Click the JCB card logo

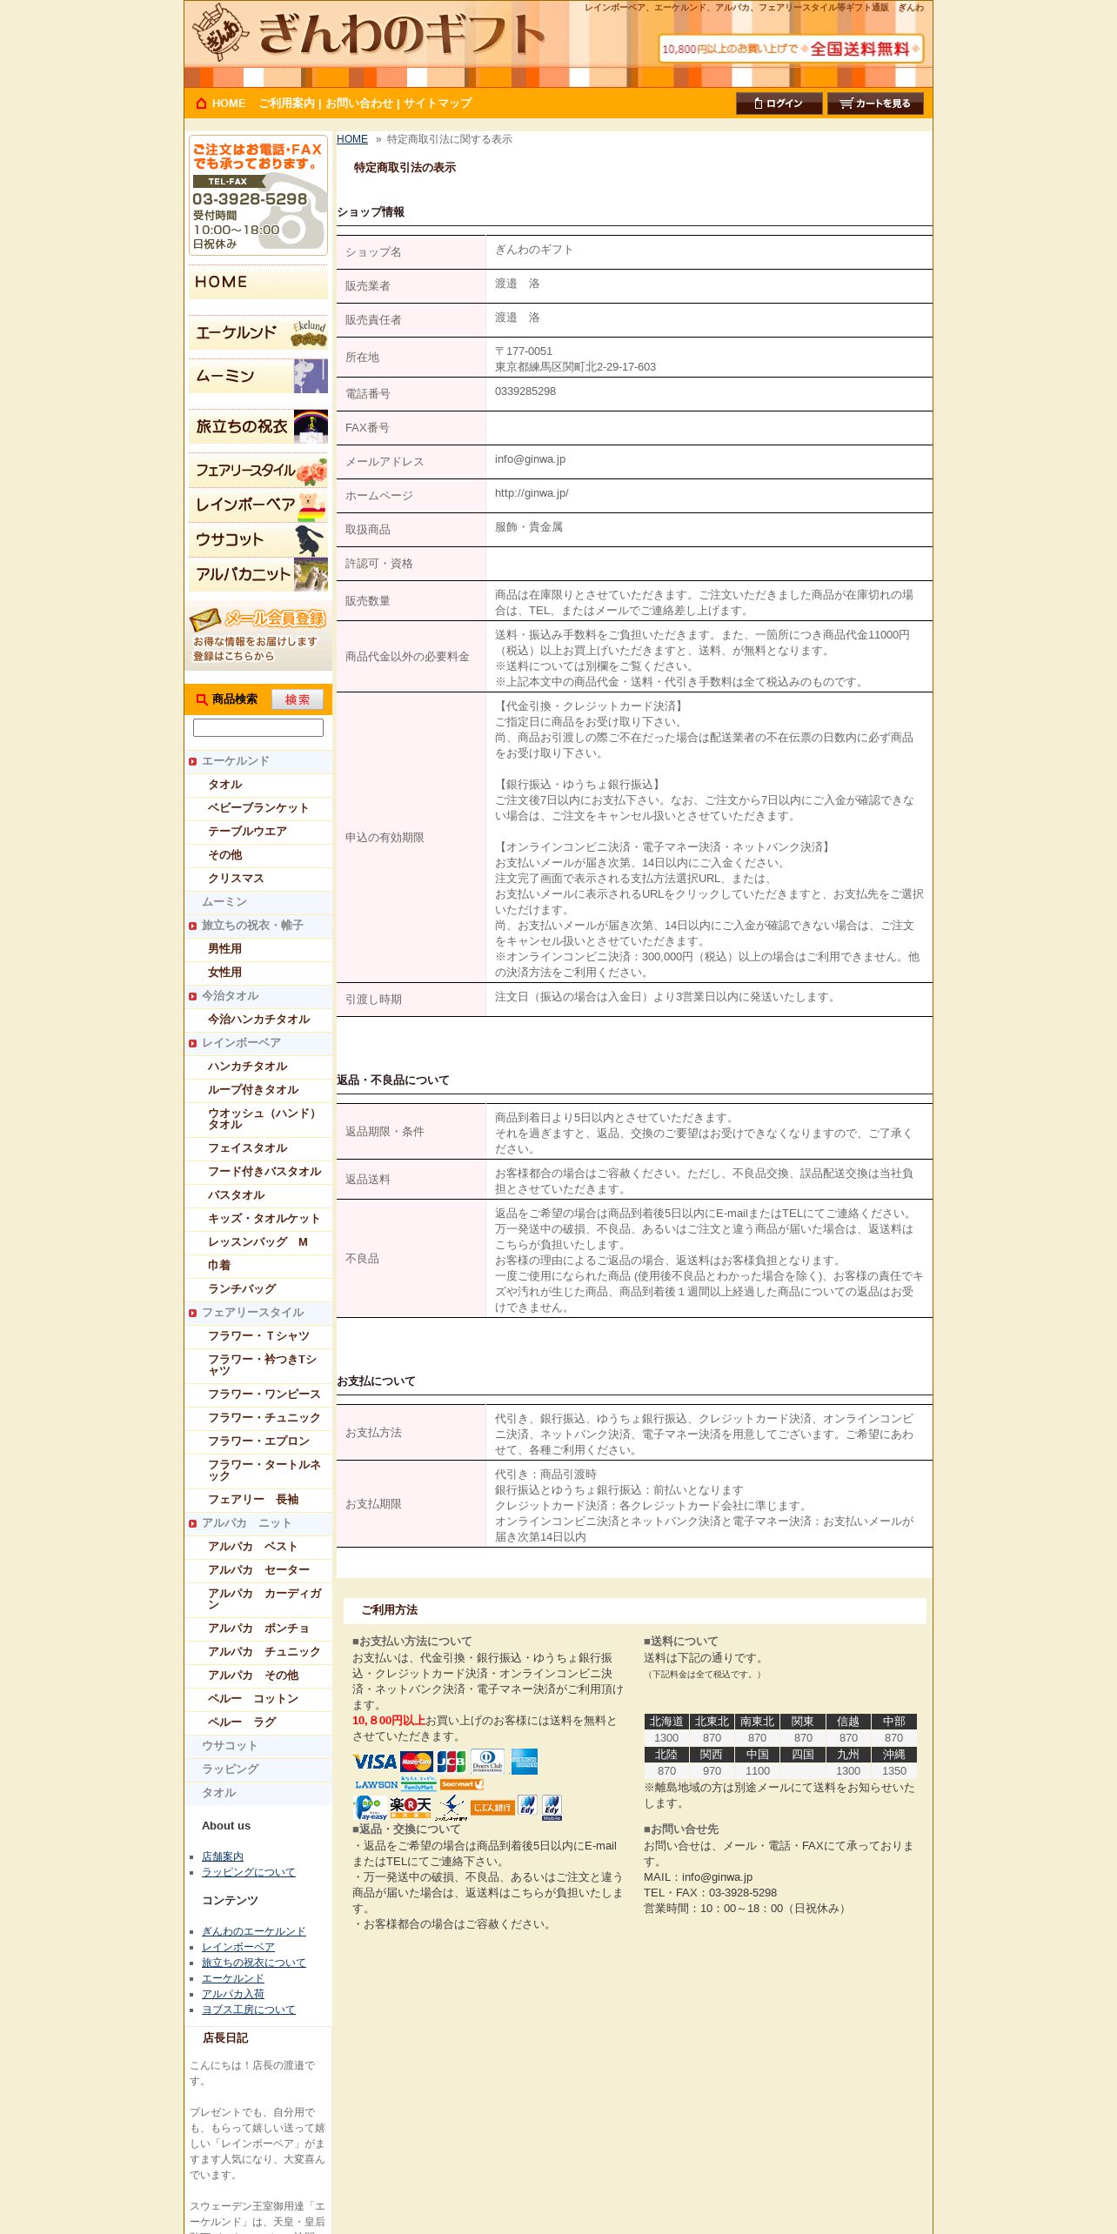451,1762
